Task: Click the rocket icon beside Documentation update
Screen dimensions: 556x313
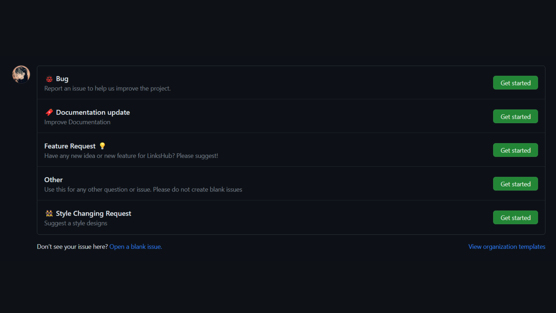Action: pyautogui.click(x=49, y=112)
